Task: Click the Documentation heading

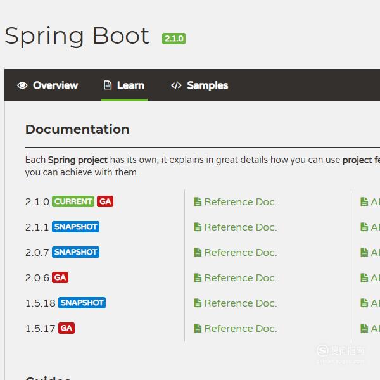Action: click(x=77, y=129)
